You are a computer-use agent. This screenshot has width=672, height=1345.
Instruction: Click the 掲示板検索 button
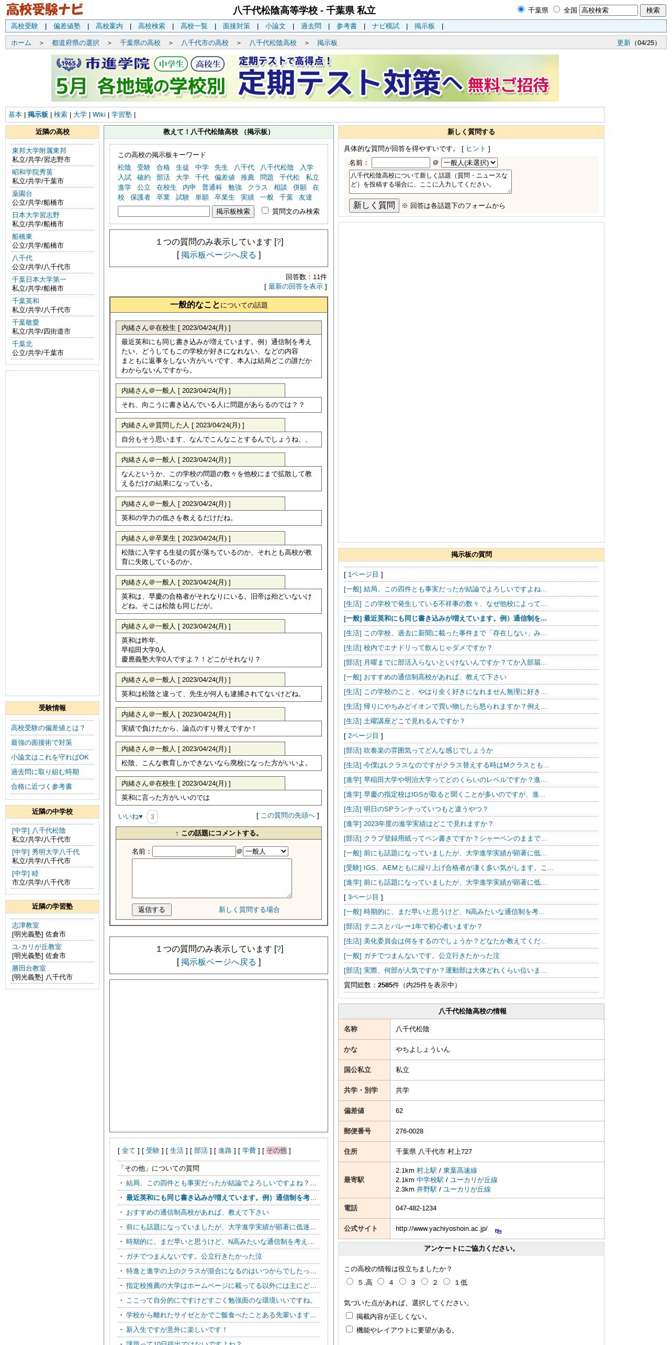tap(233, 212)
